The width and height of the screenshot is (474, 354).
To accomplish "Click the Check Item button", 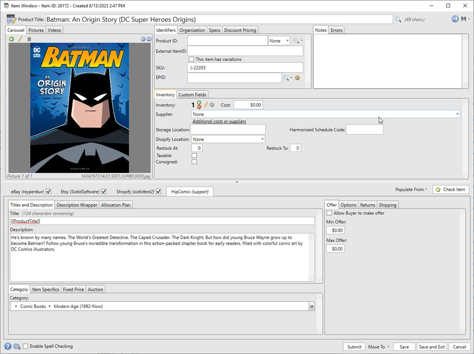I will pyautogui.click(x=451, y=189).
